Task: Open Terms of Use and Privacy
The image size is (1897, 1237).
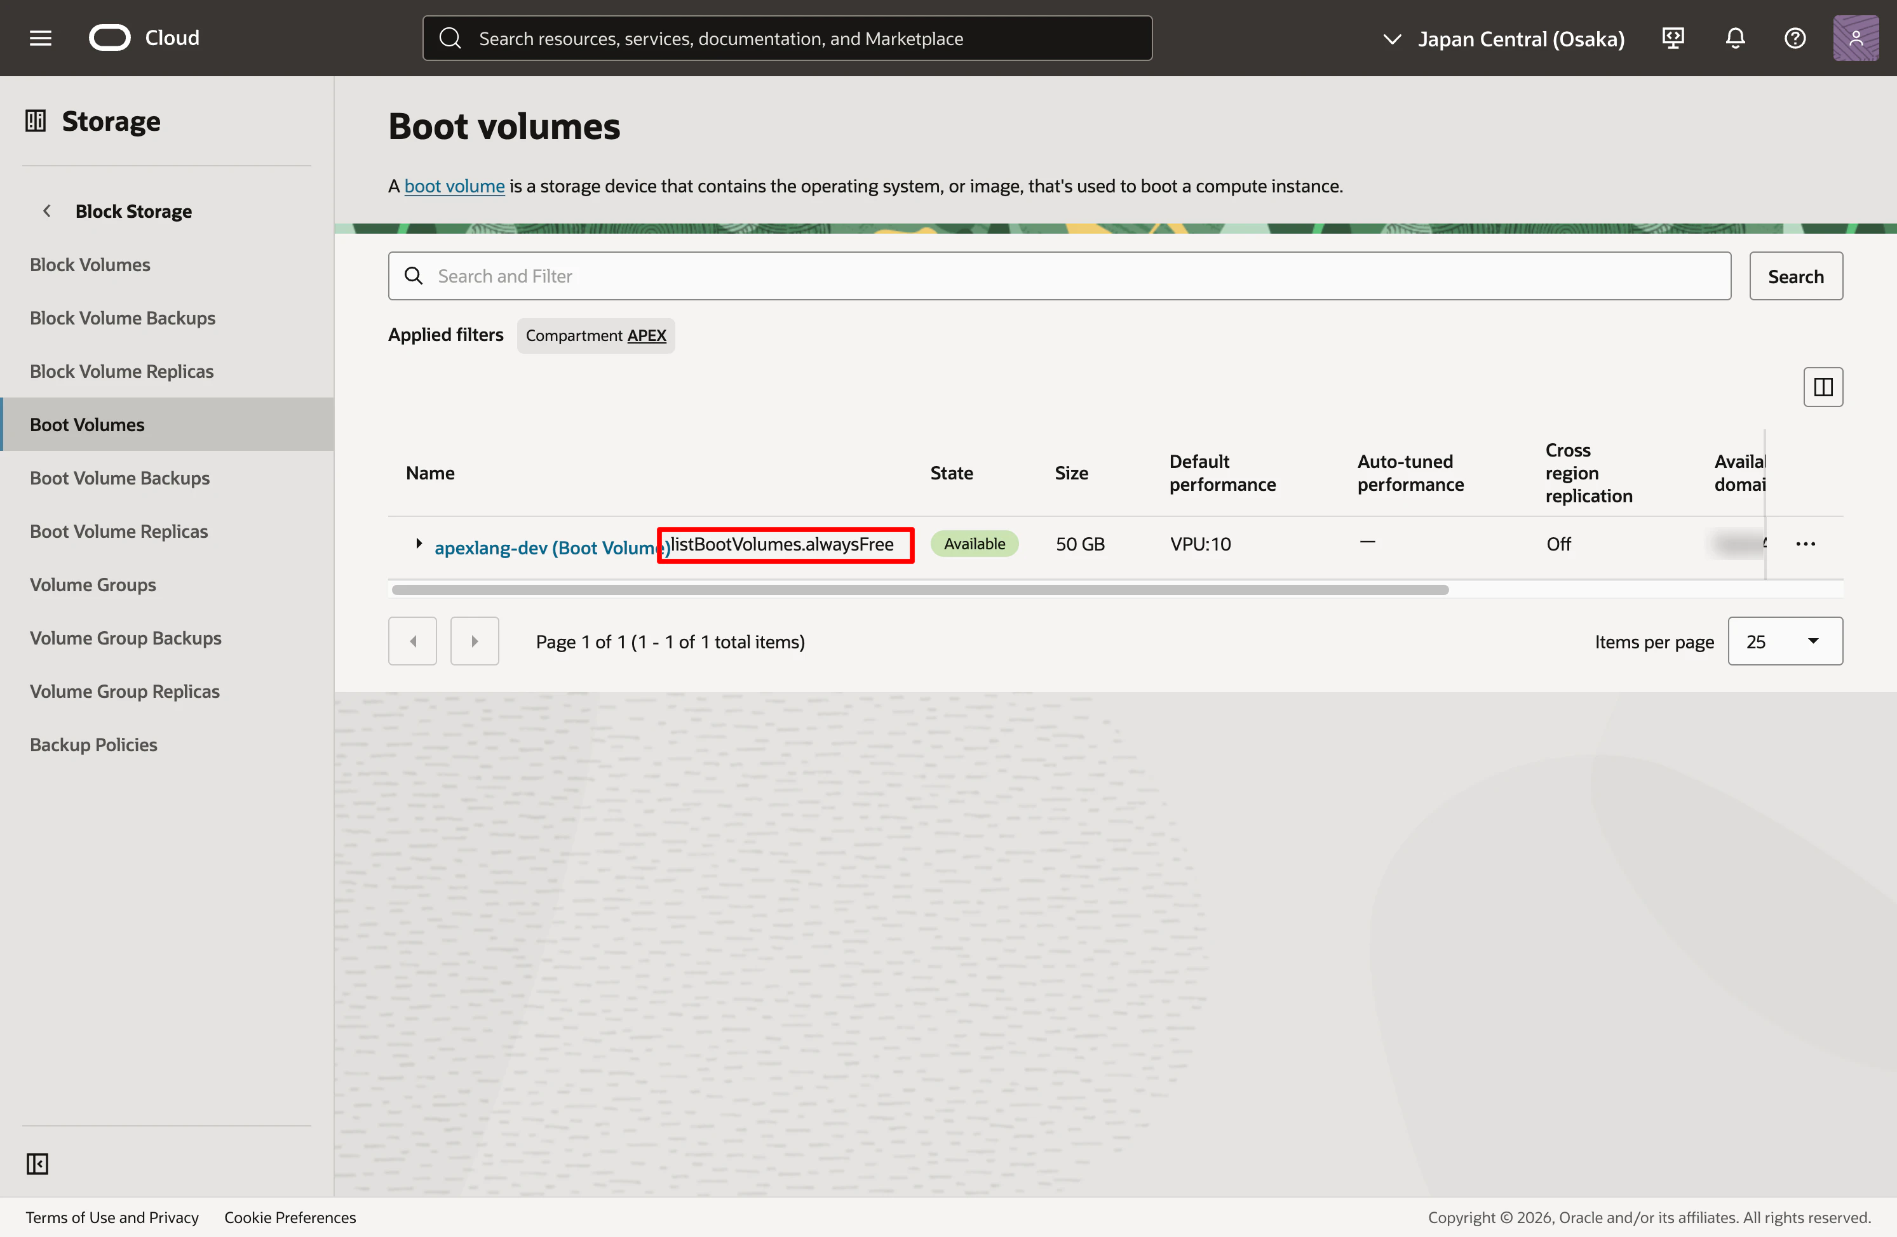Action: [112, 1217]
